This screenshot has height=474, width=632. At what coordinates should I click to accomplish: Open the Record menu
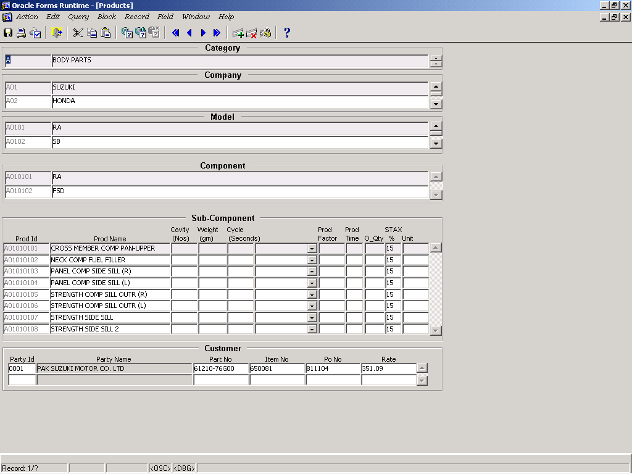136,17
